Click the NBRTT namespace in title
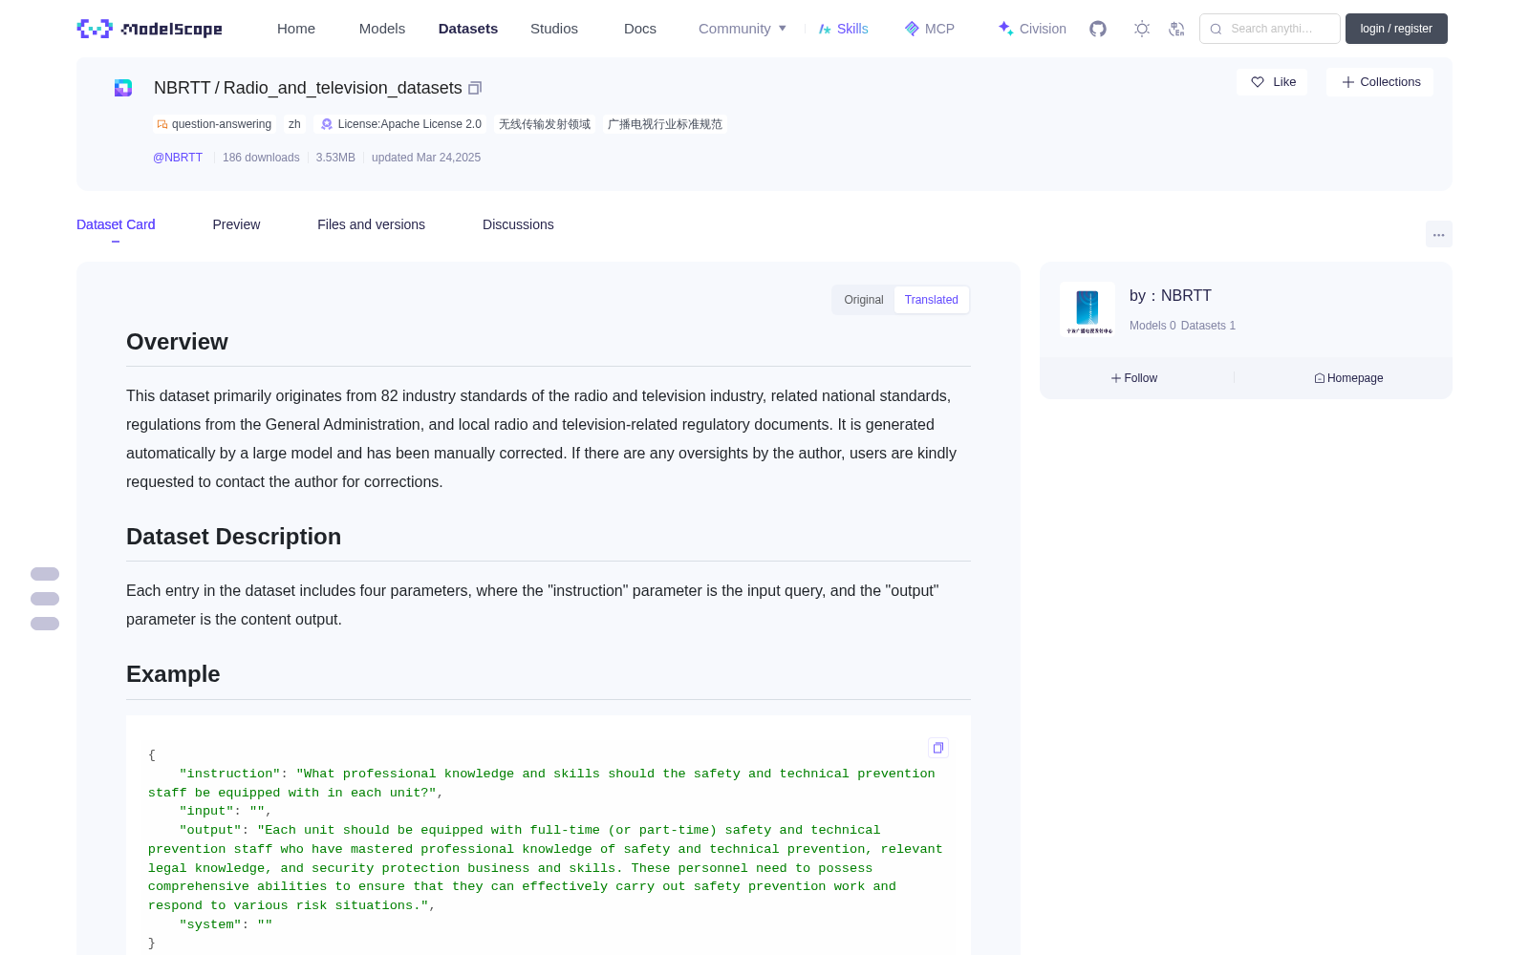 [182, 88]
